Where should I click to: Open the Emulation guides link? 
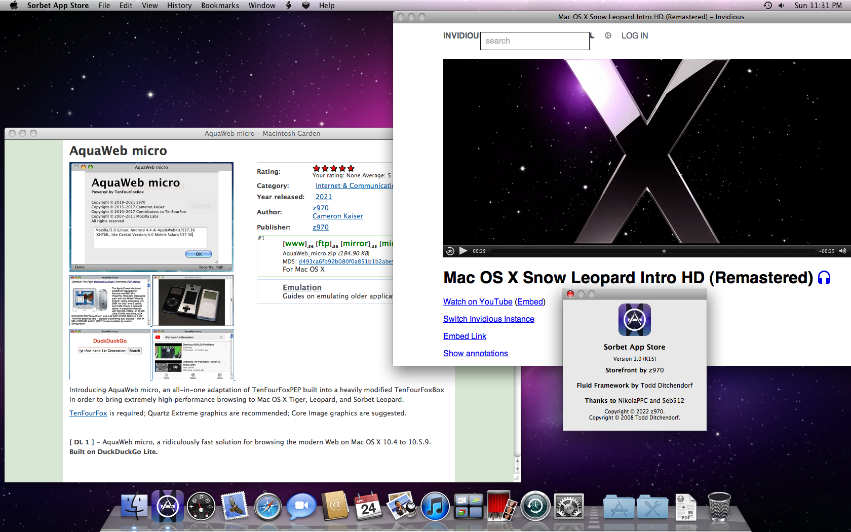302,287
